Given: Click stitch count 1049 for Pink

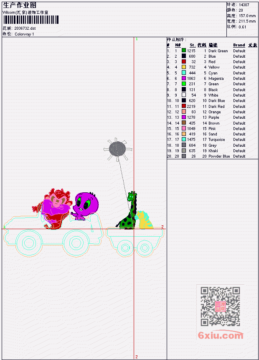Looking at the screenshot, I should click(x=191, y=129).
